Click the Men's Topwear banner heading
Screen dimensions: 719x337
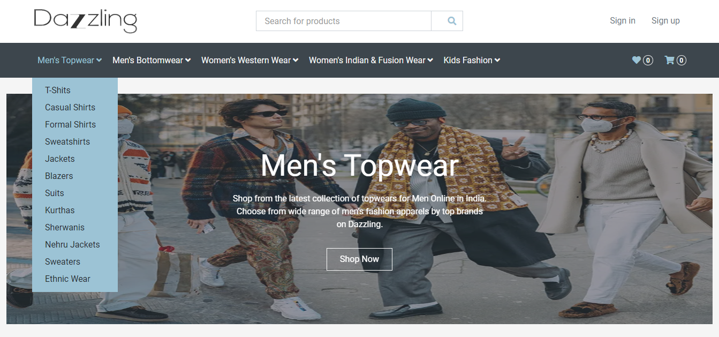coord(359,165)
